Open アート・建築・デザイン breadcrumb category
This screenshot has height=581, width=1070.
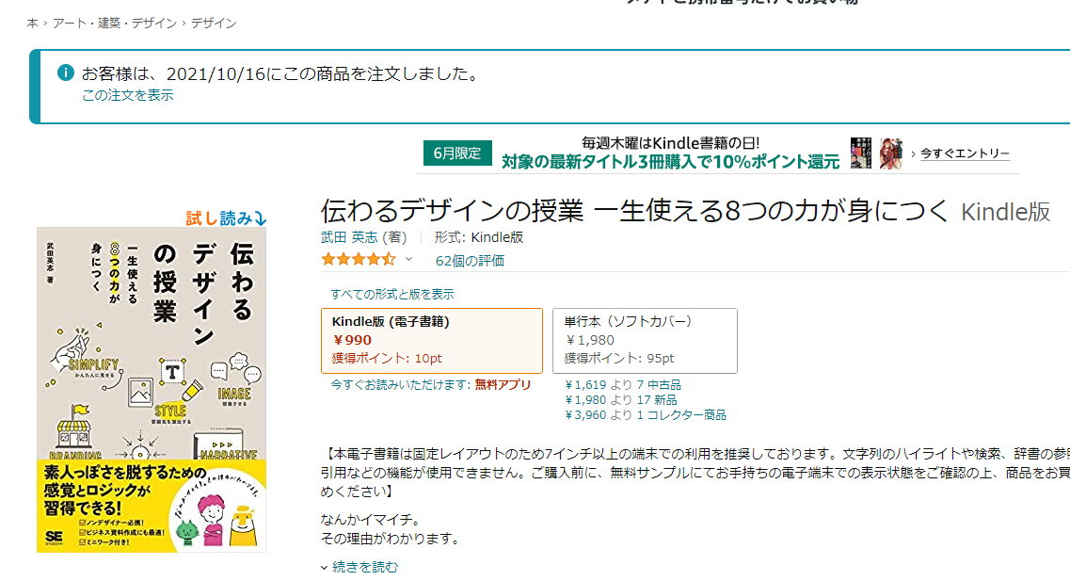[115, 24]
